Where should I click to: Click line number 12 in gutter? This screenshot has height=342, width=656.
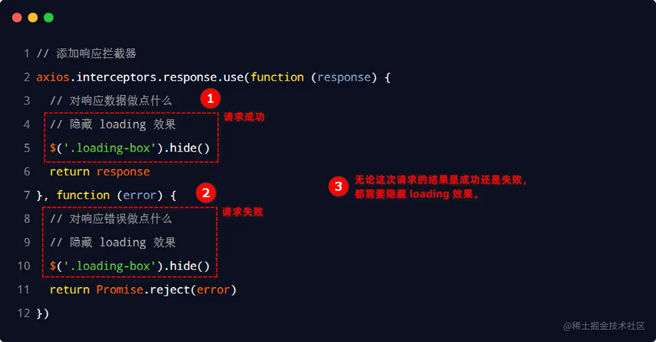23,313
